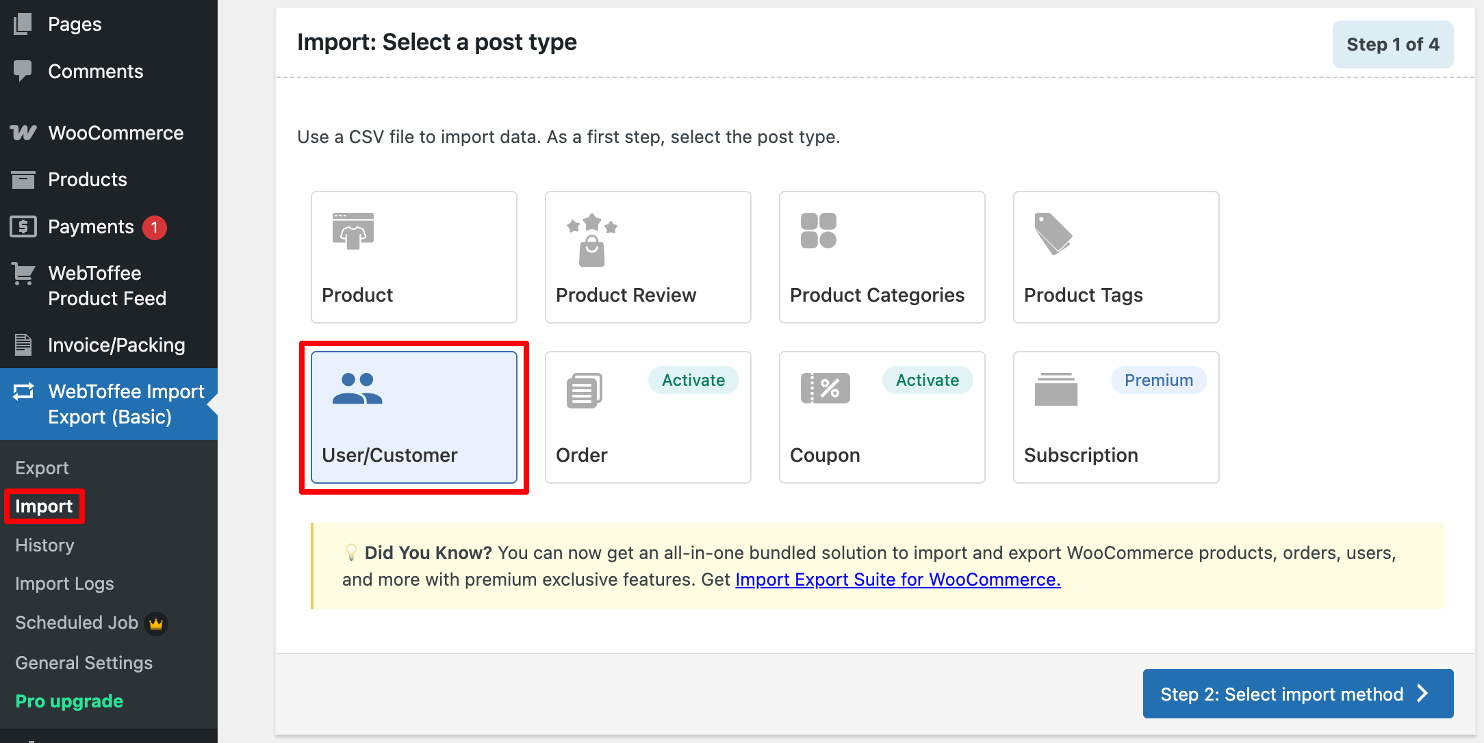Open the WooCommerce menu

[x=109, y=133]
